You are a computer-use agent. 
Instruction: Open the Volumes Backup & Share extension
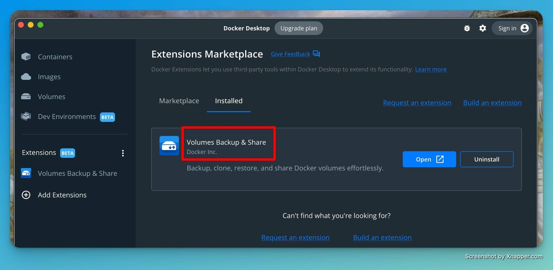click(x=429, y=159)
